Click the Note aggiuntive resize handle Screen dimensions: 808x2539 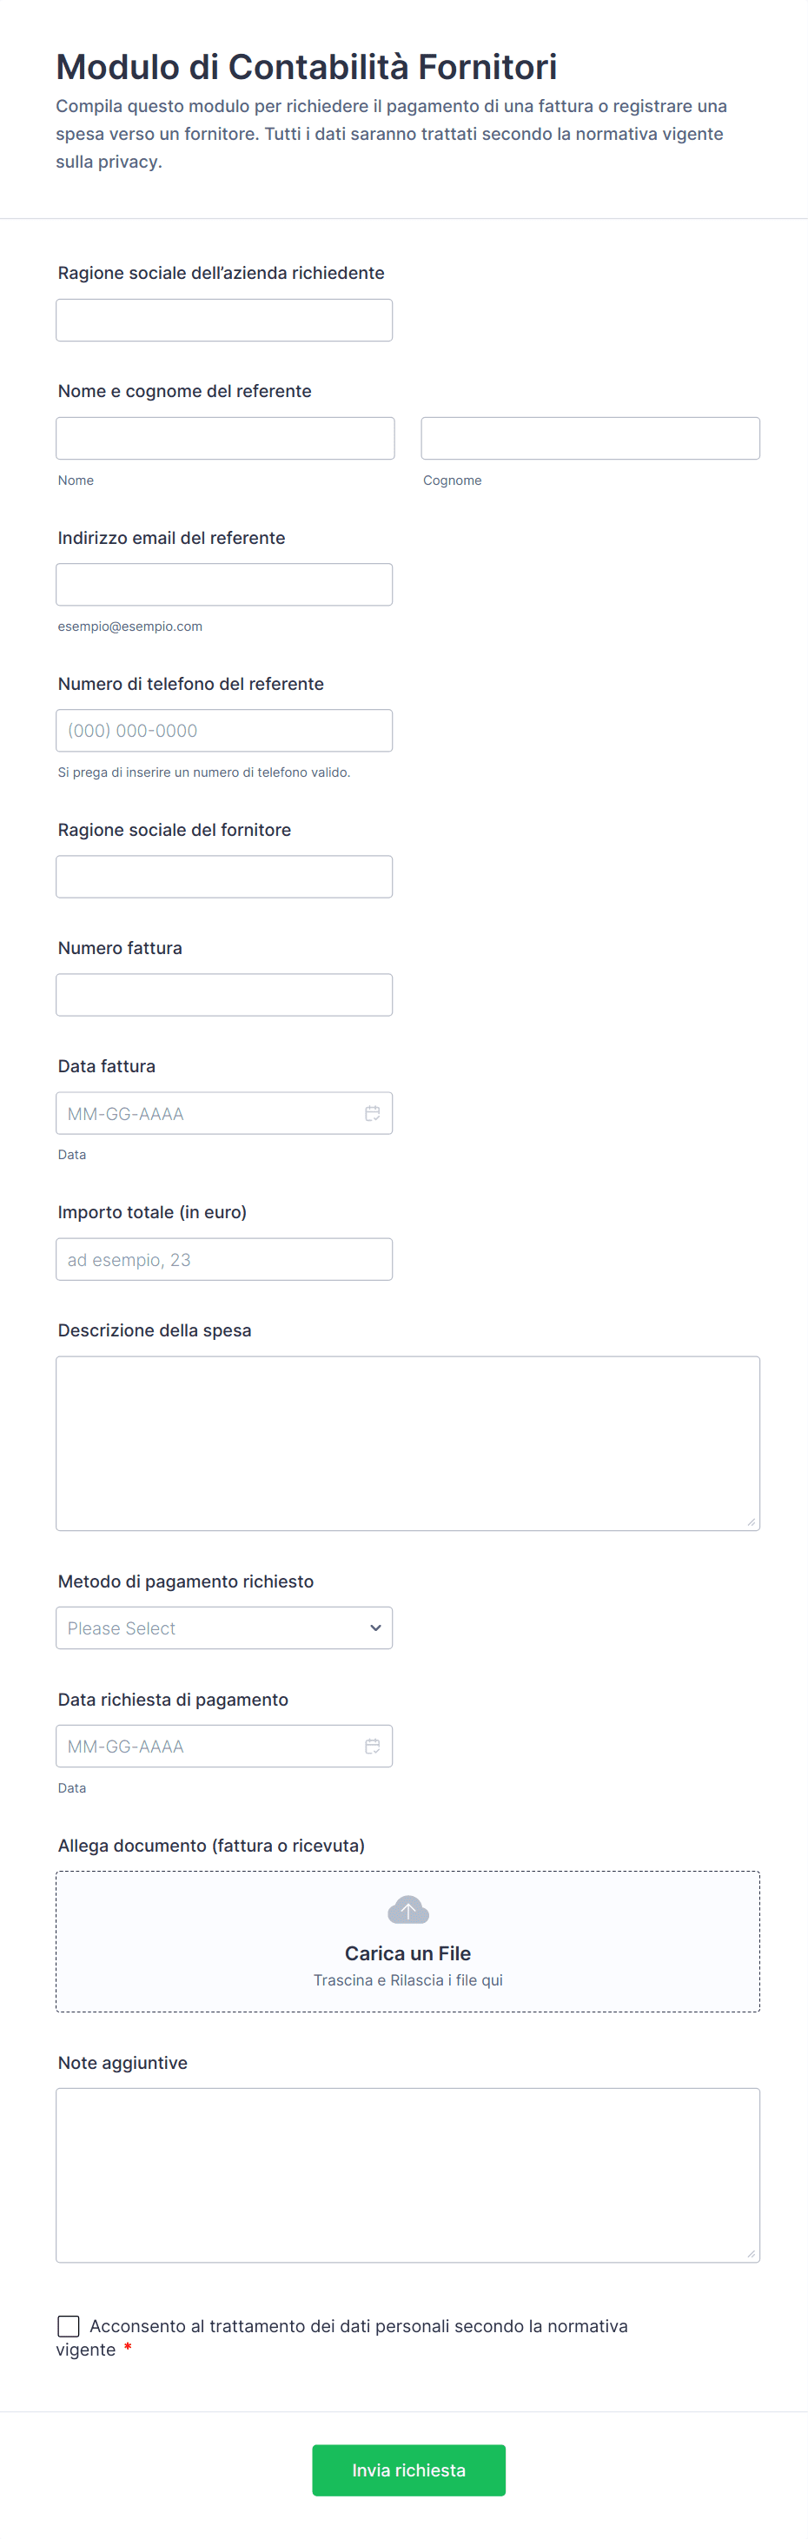point(751,2253)
